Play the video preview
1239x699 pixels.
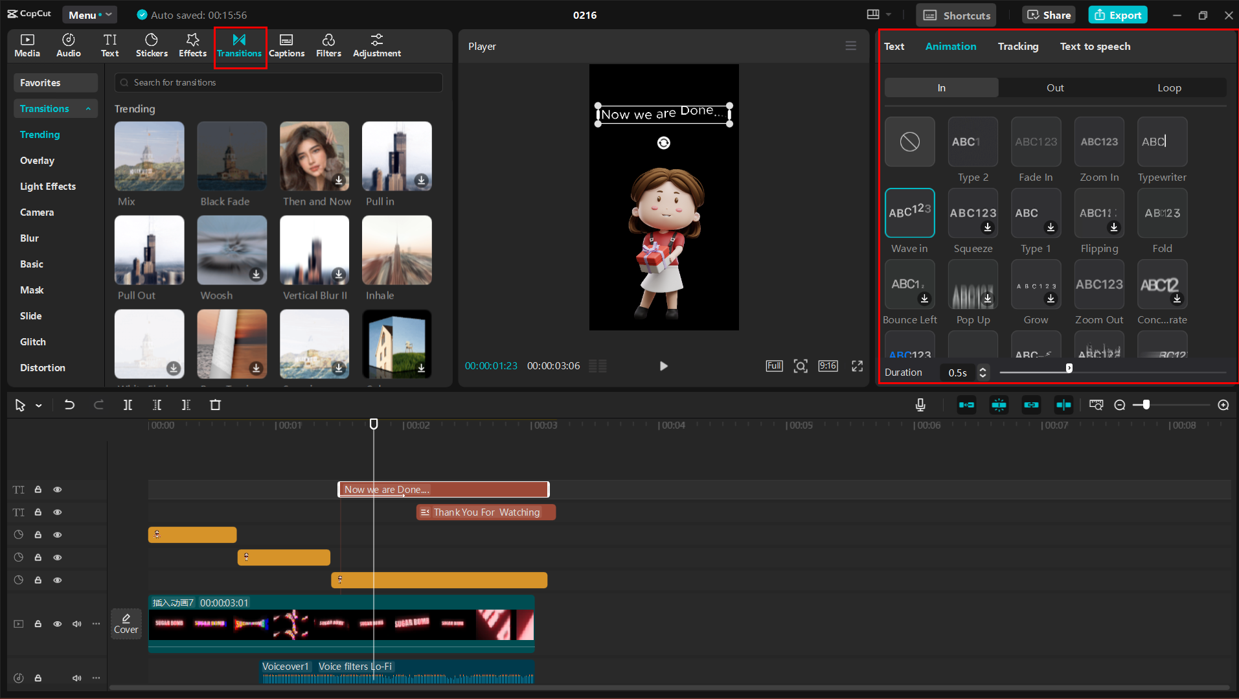point(663,366)
